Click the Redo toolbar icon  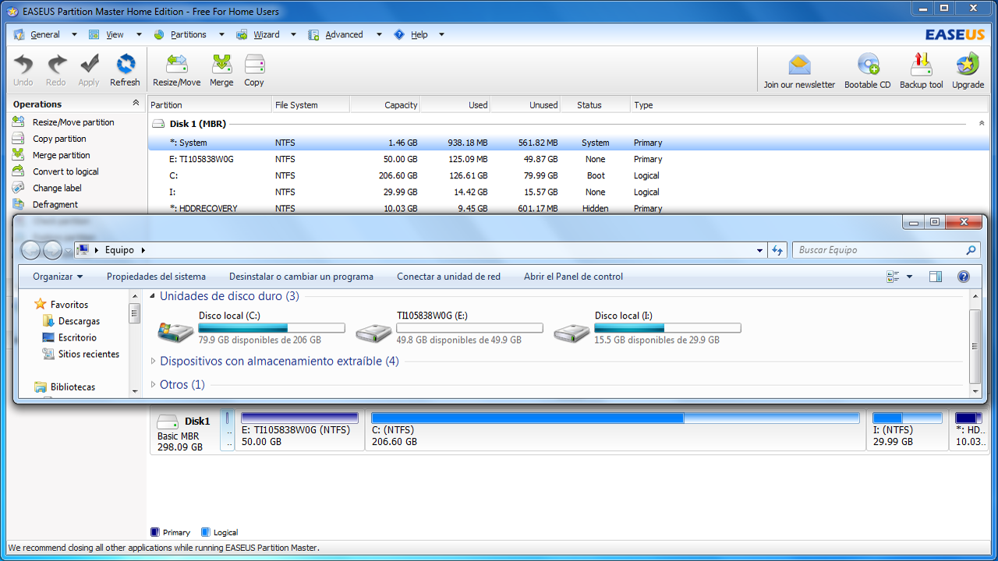click(56, 64)
